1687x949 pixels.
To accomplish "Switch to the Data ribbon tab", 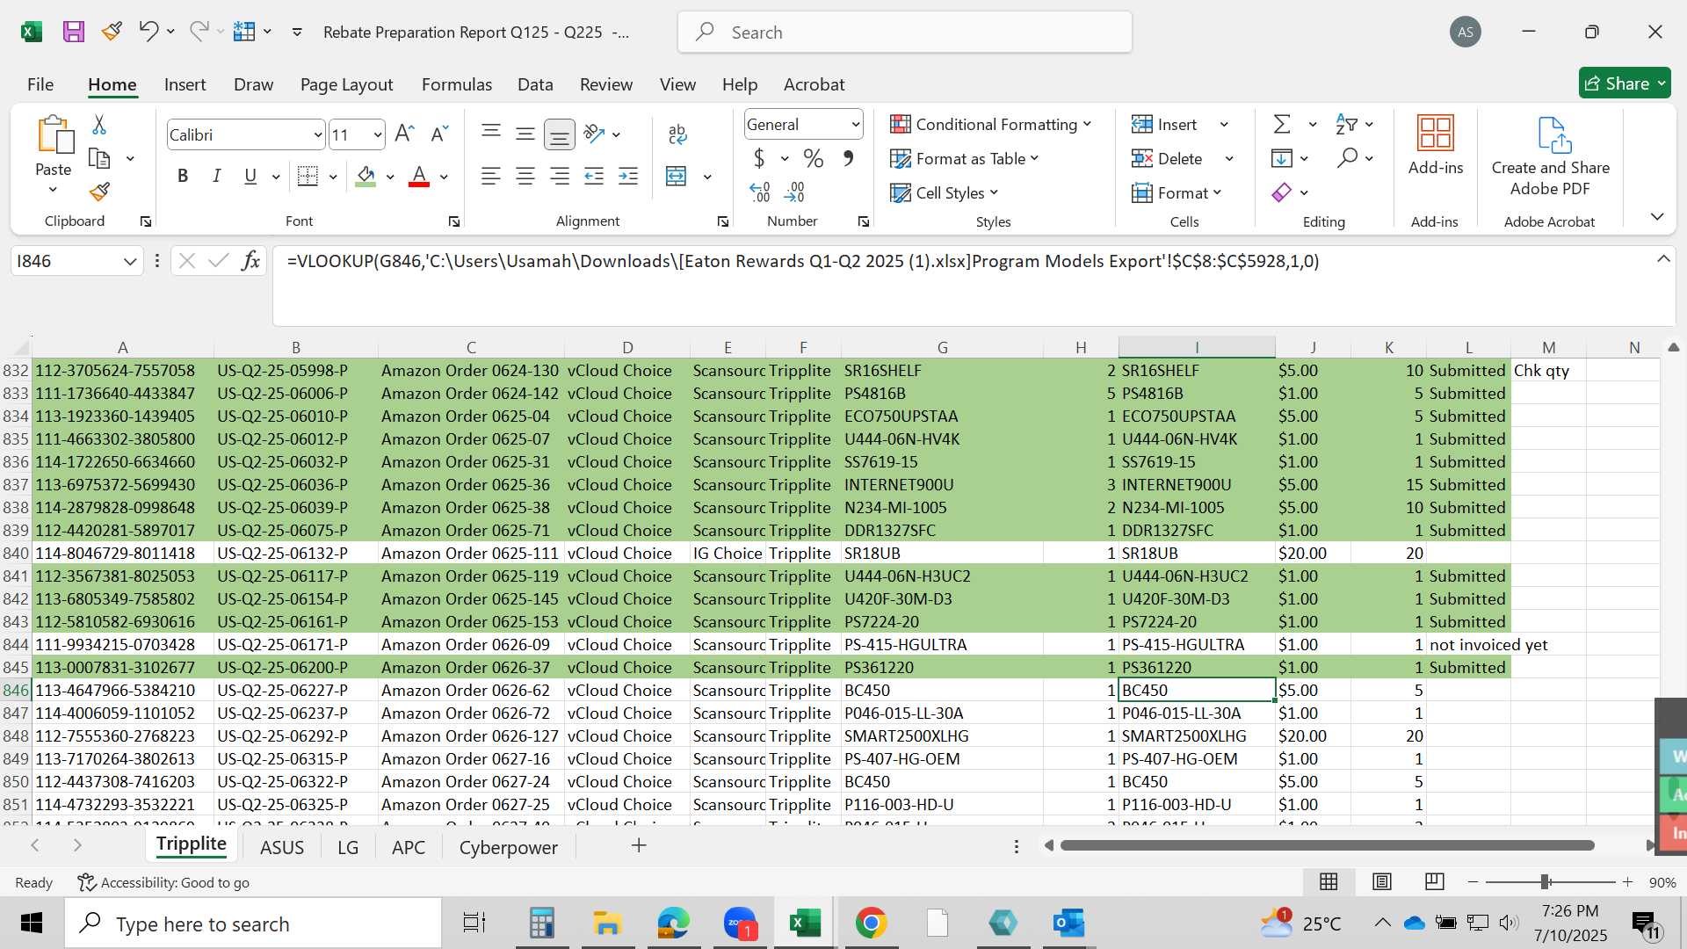I will click(535, 84).
